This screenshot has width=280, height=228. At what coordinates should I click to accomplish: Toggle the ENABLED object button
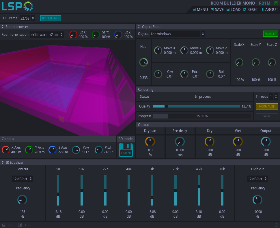(270, 34)
